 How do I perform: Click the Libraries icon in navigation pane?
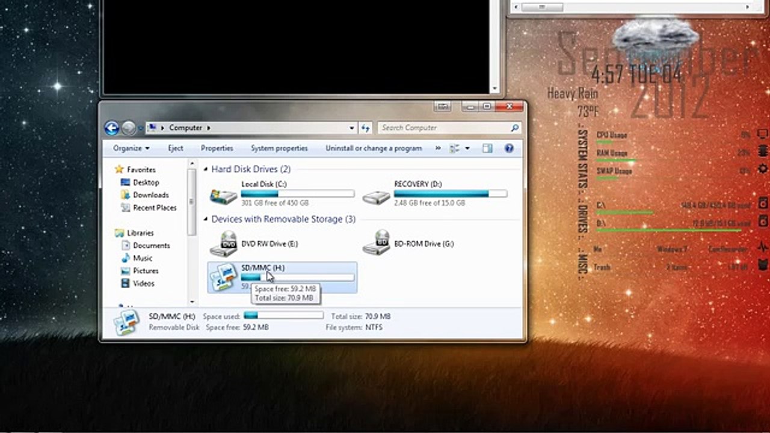(119, 233)
